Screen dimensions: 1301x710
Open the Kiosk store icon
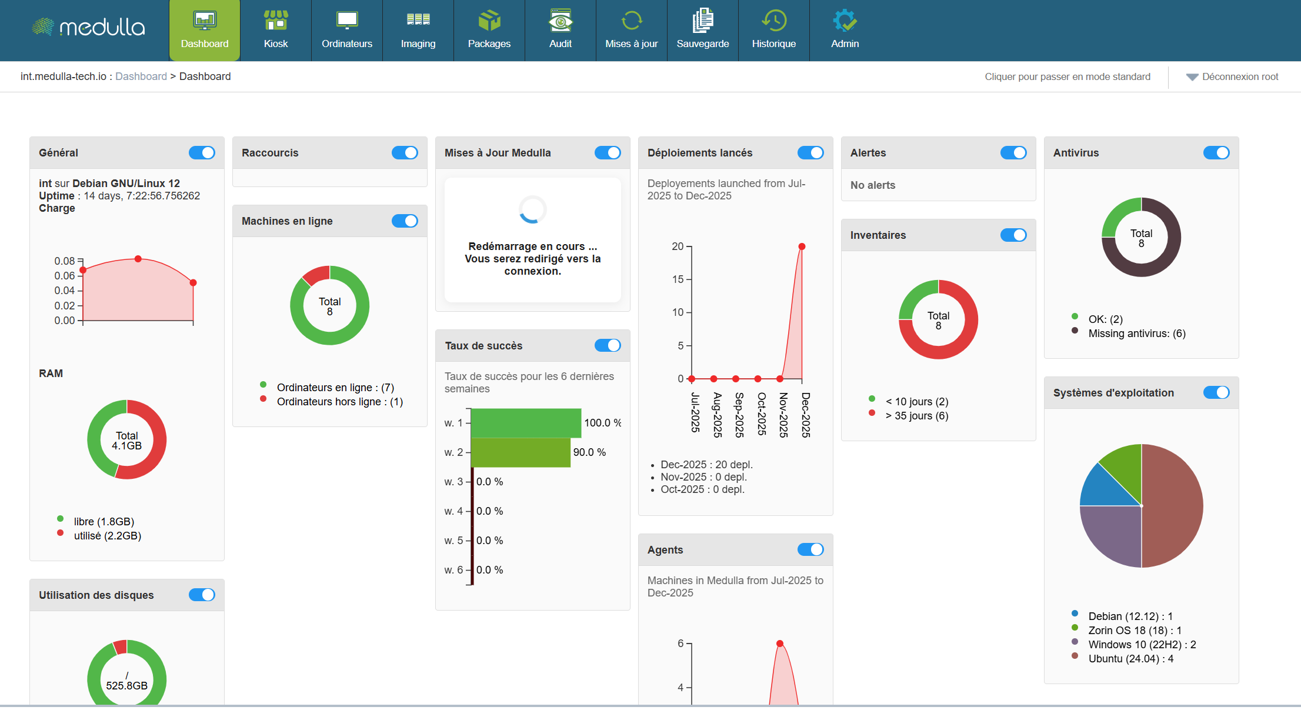click(275, 21)
